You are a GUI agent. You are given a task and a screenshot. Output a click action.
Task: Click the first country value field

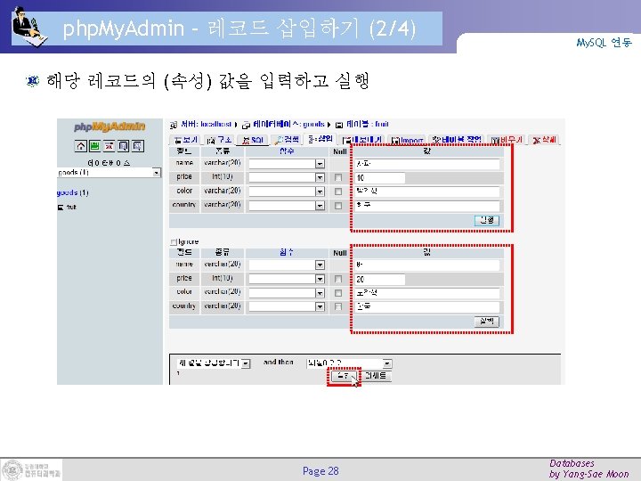pos(426,205)
